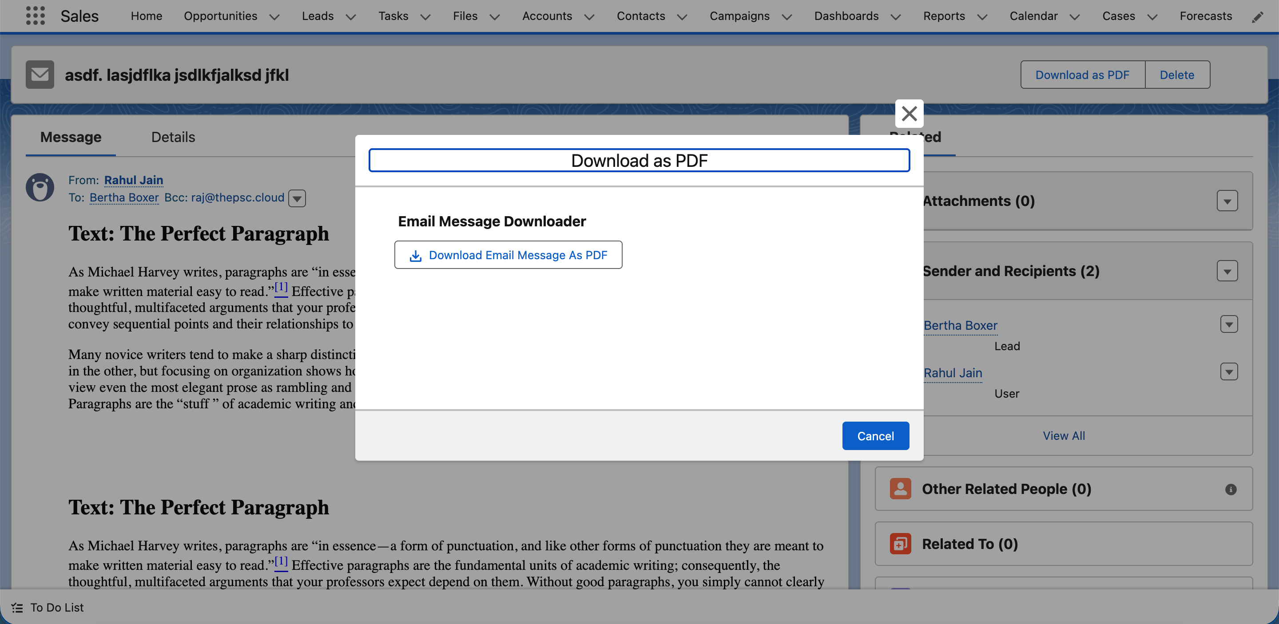Click the Related To section icon

coord(900,544)
